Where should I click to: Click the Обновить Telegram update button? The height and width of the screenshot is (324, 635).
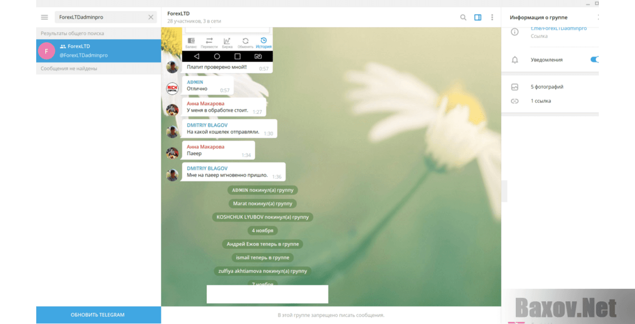(98, 315)
